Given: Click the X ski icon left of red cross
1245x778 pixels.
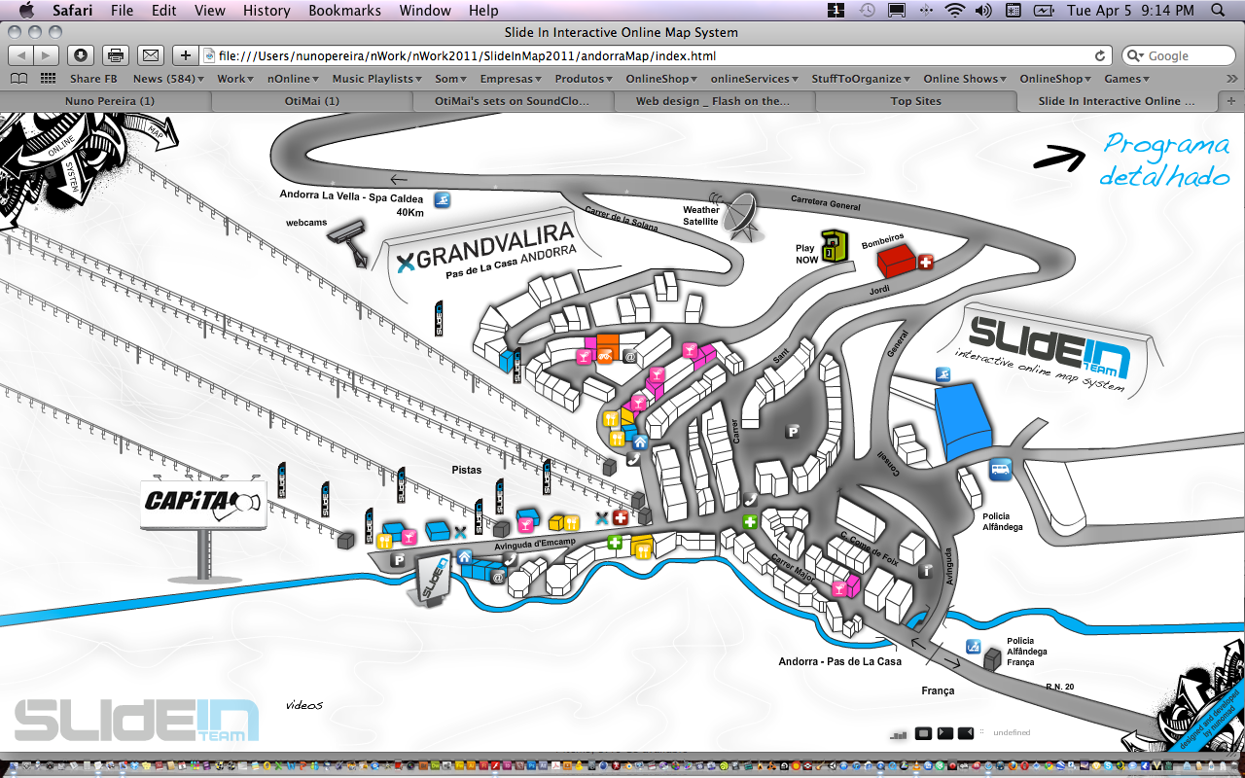Looking at the screenshot, I should tap(601, 518).
